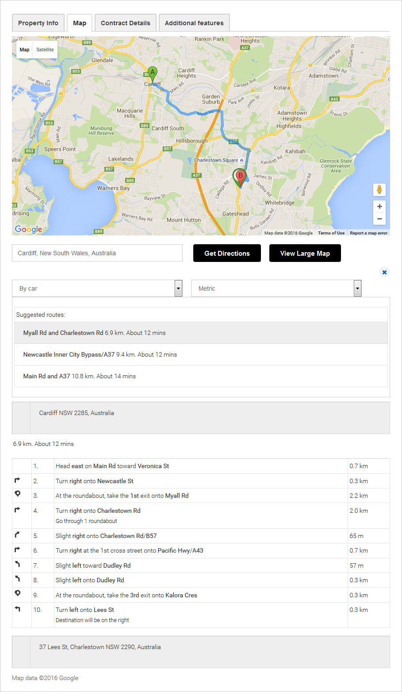Click step 9 third exit onto Kalora Cres

coord(201,595)
